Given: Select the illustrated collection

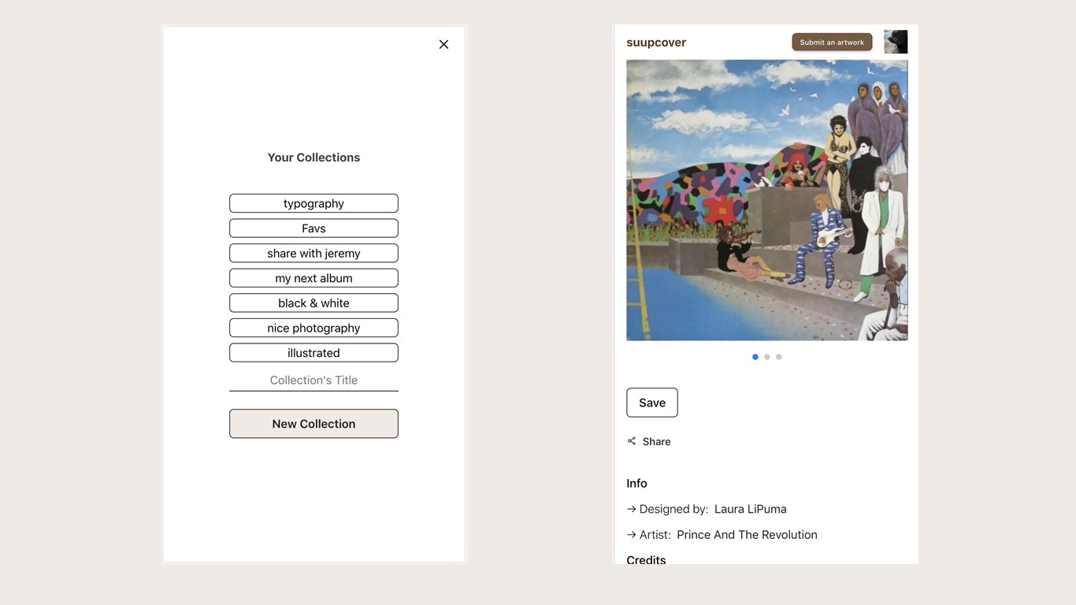Looking at the screenshot, I should (314, 353).
